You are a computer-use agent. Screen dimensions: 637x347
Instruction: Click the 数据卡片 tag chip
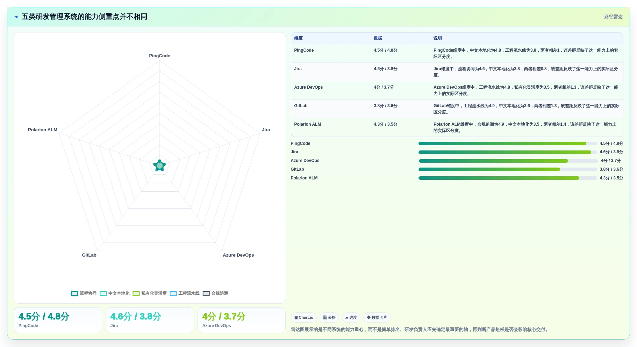[x=377, y=317]
